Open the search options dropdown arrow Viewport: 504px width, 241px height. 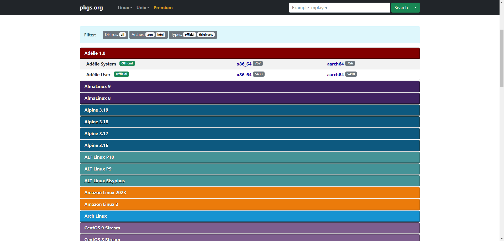[416, 8]
